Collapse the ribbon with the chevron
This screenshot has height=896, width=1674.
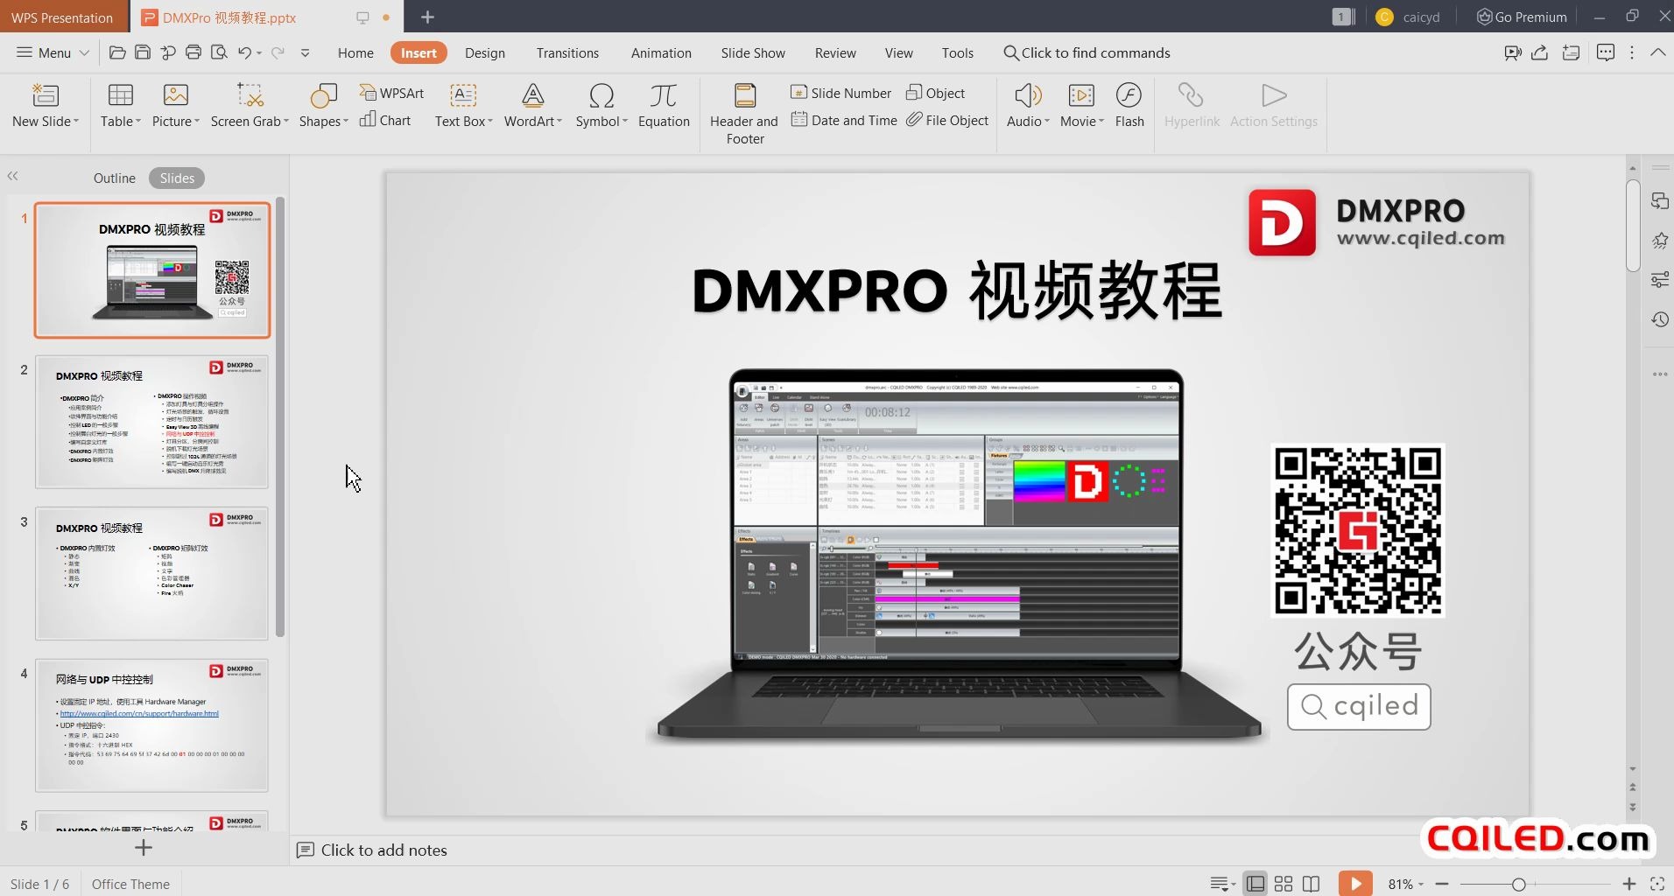[1657, 52]
